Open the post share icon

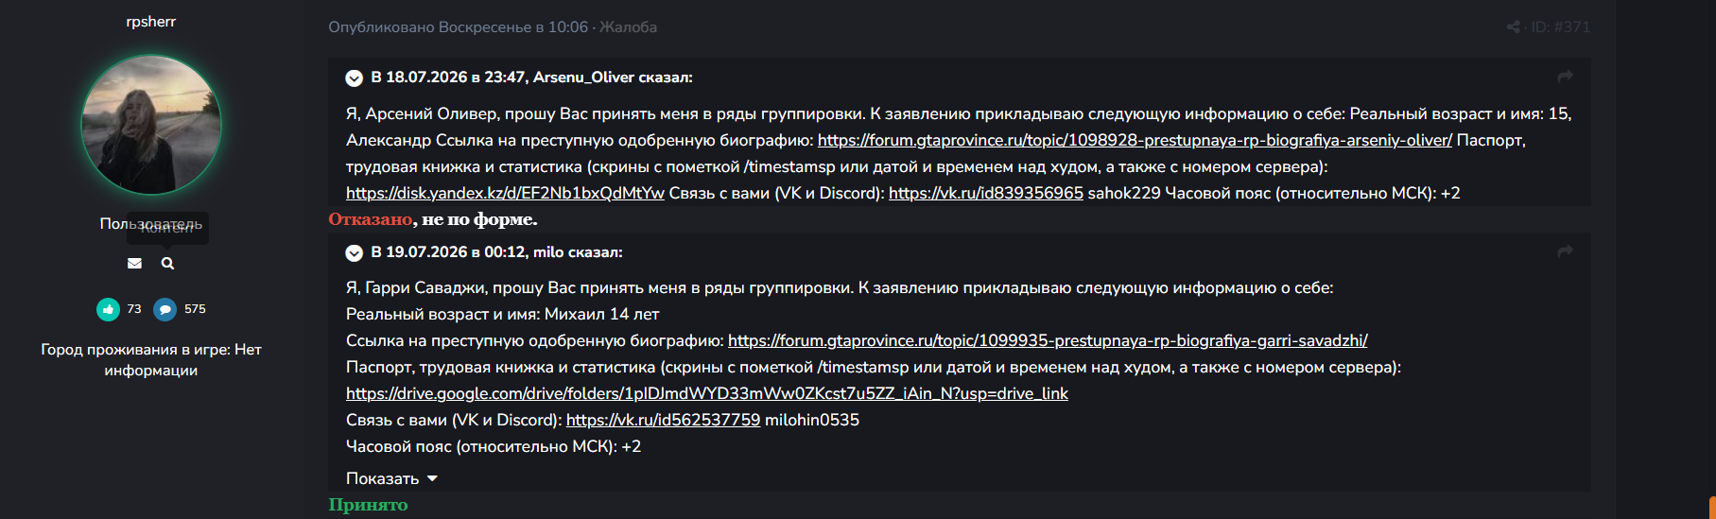coord(1513,27)
